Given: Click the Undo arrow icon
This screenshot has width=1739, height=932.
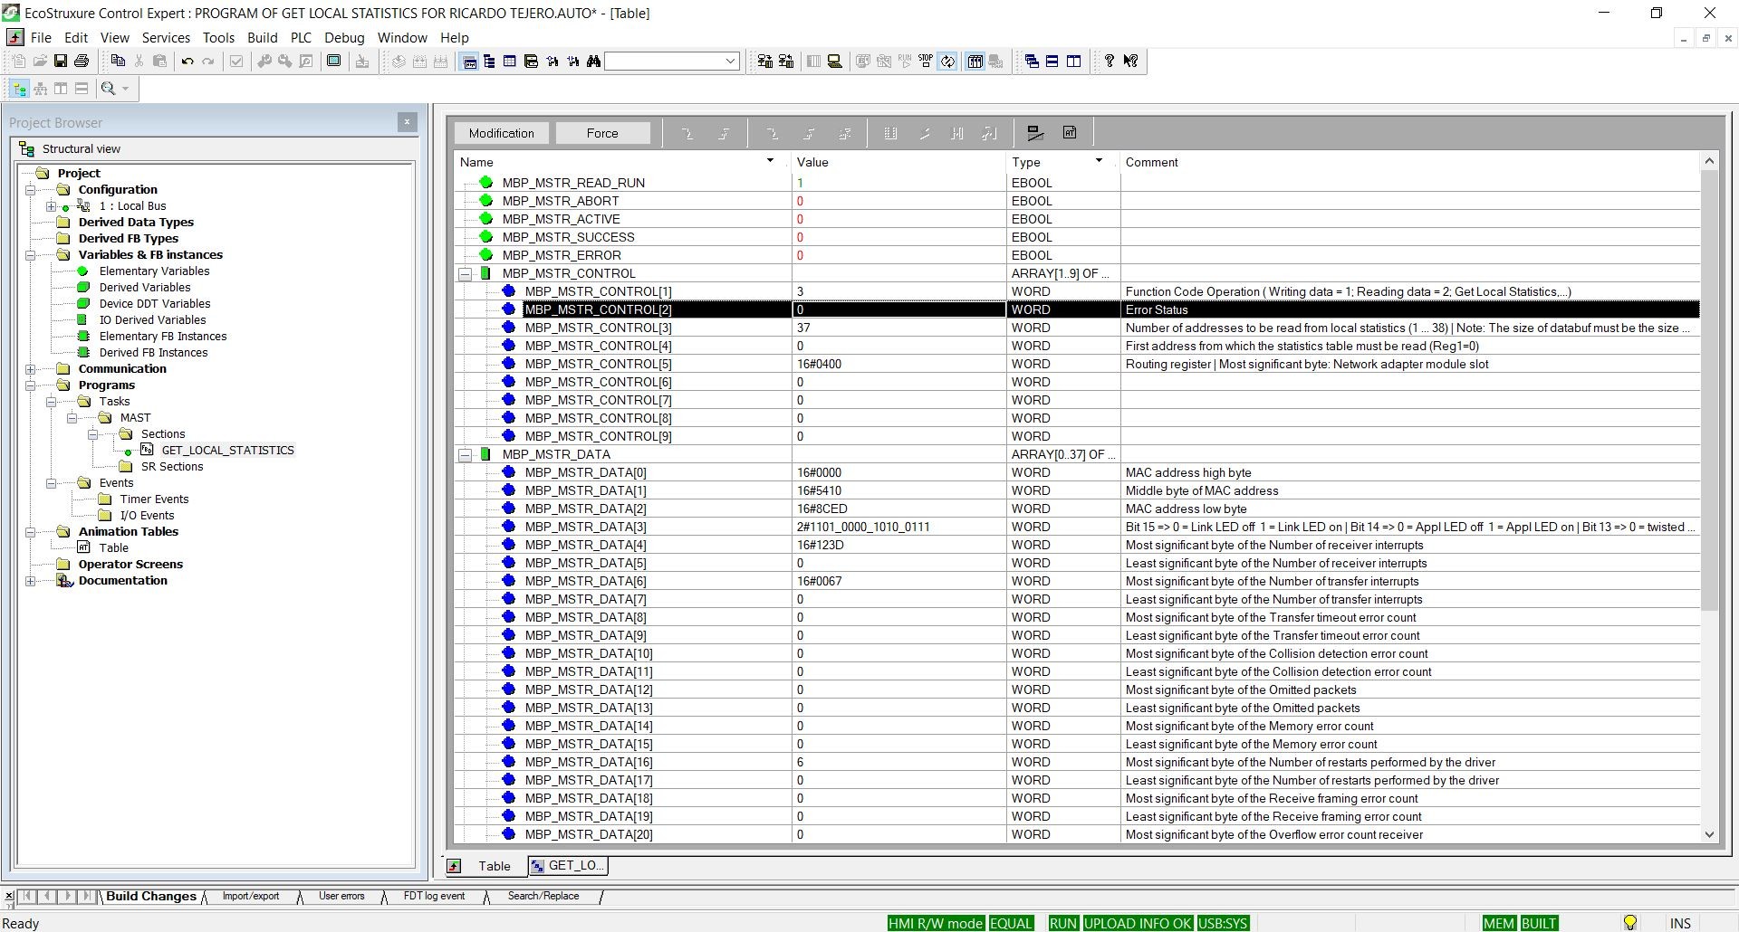Looking at the screenshot, I should click(x=187, y=61).
